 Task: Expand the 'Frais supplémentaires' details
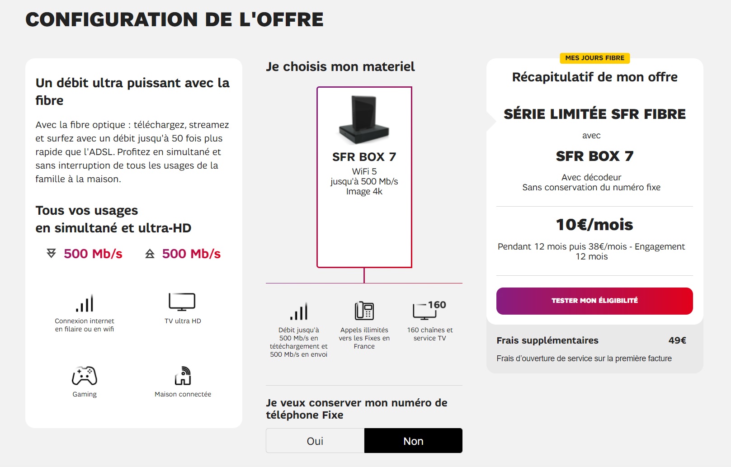coord(547,340)
